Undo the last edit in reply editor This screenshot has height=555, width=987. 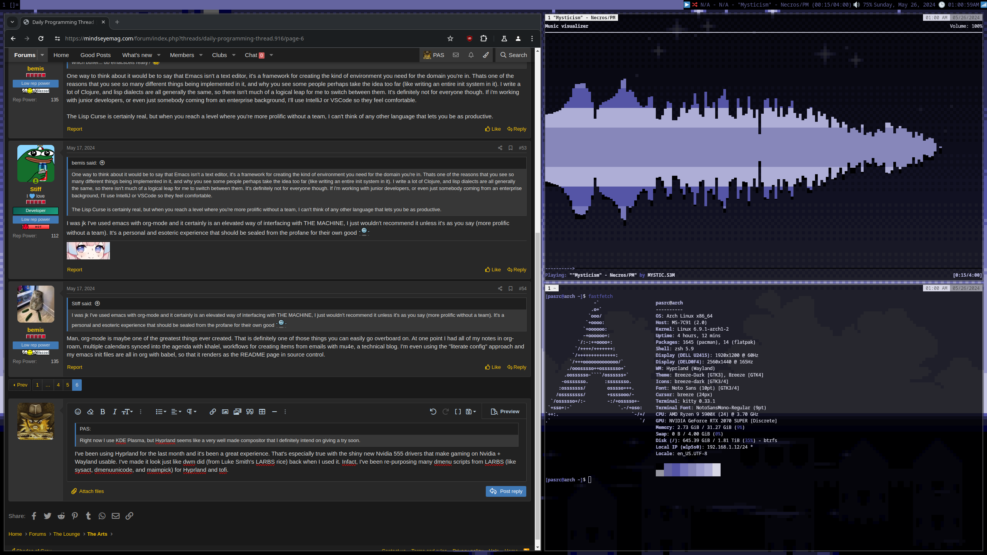coord(433,412)
